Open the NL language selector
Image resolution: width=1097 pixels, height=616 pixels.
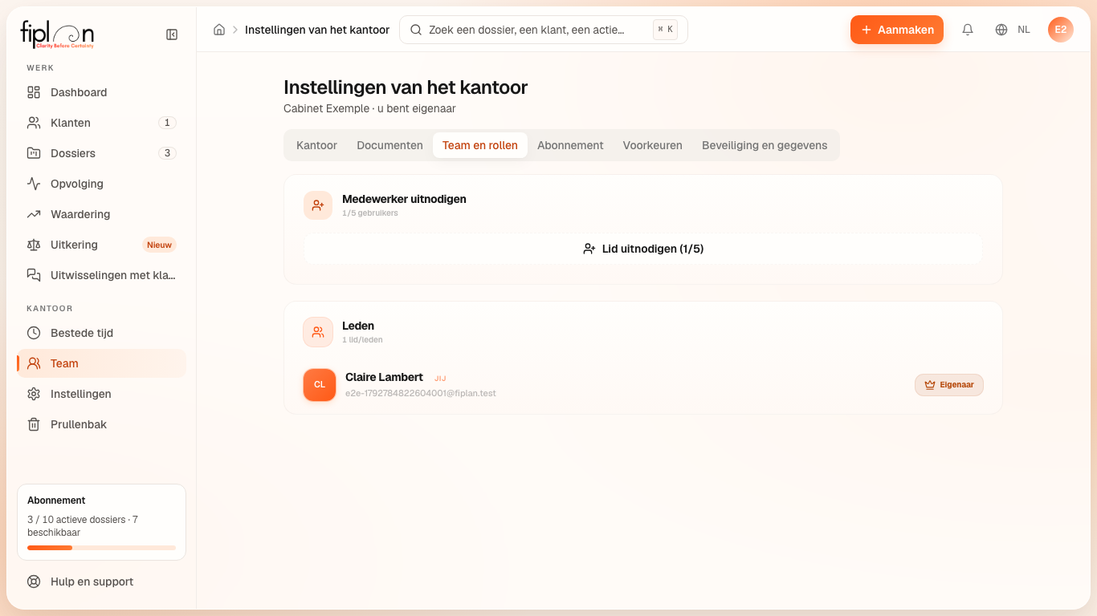pyautogui.click(x=1013, y=30)
